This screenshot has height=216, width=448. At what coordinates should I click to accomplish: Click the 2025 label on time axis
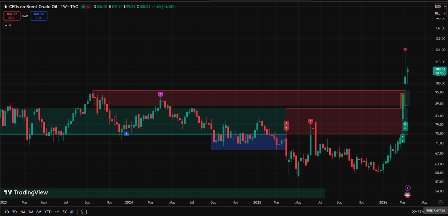(258, 202)
